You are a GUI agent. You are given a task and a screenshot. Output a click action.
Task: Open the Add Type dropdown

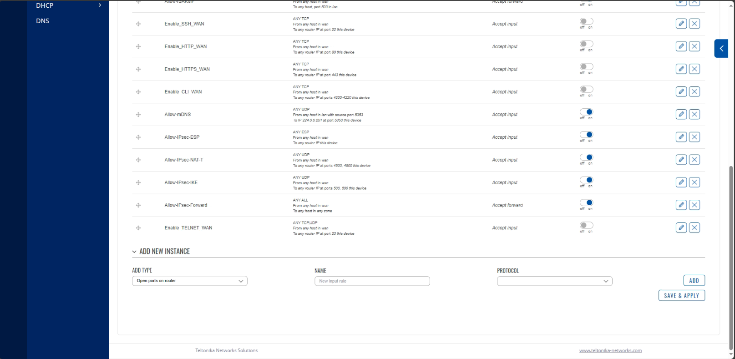click(190, 281)
